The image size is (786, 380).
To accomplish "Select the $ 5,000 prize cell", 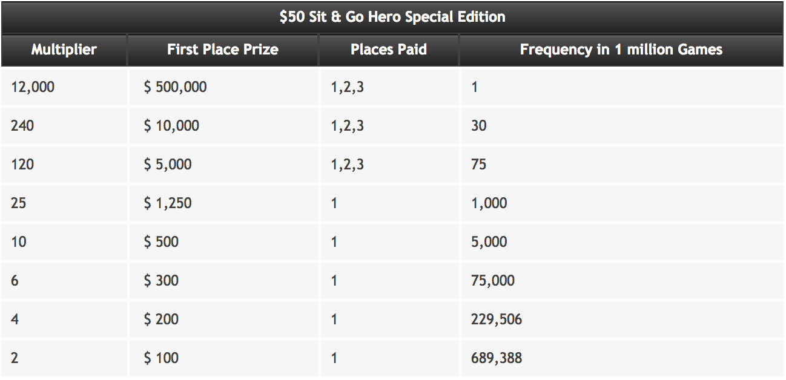I will [x=223, y=165].
